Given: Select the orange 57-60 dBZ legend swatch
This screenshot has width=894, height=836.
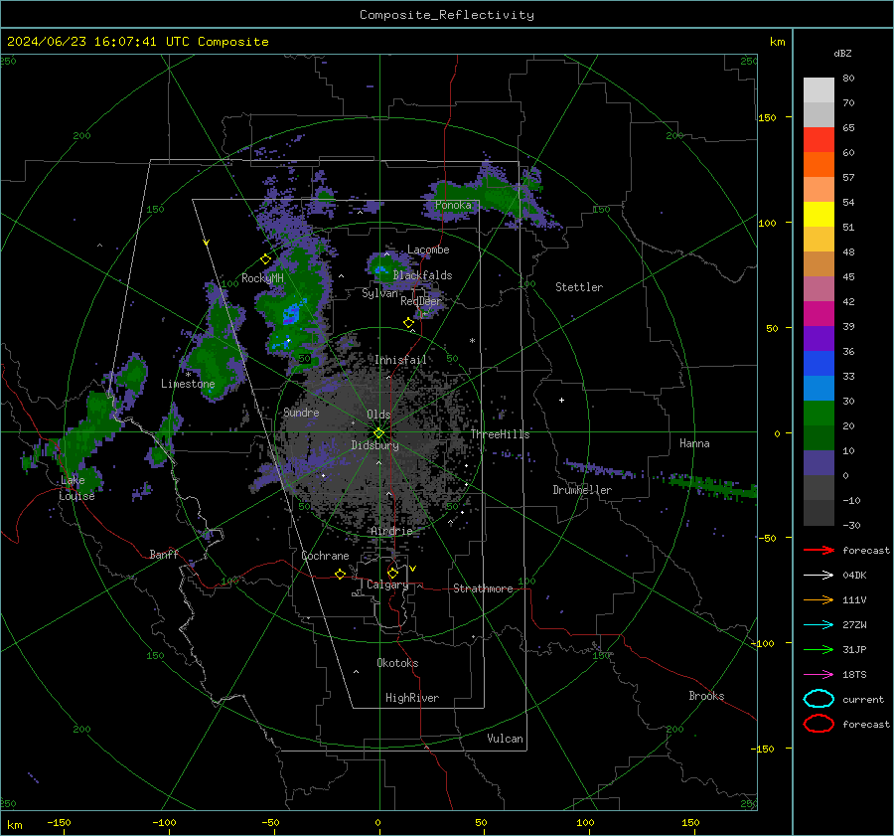Looking at the screenshot, I should (x=819, y=165).
